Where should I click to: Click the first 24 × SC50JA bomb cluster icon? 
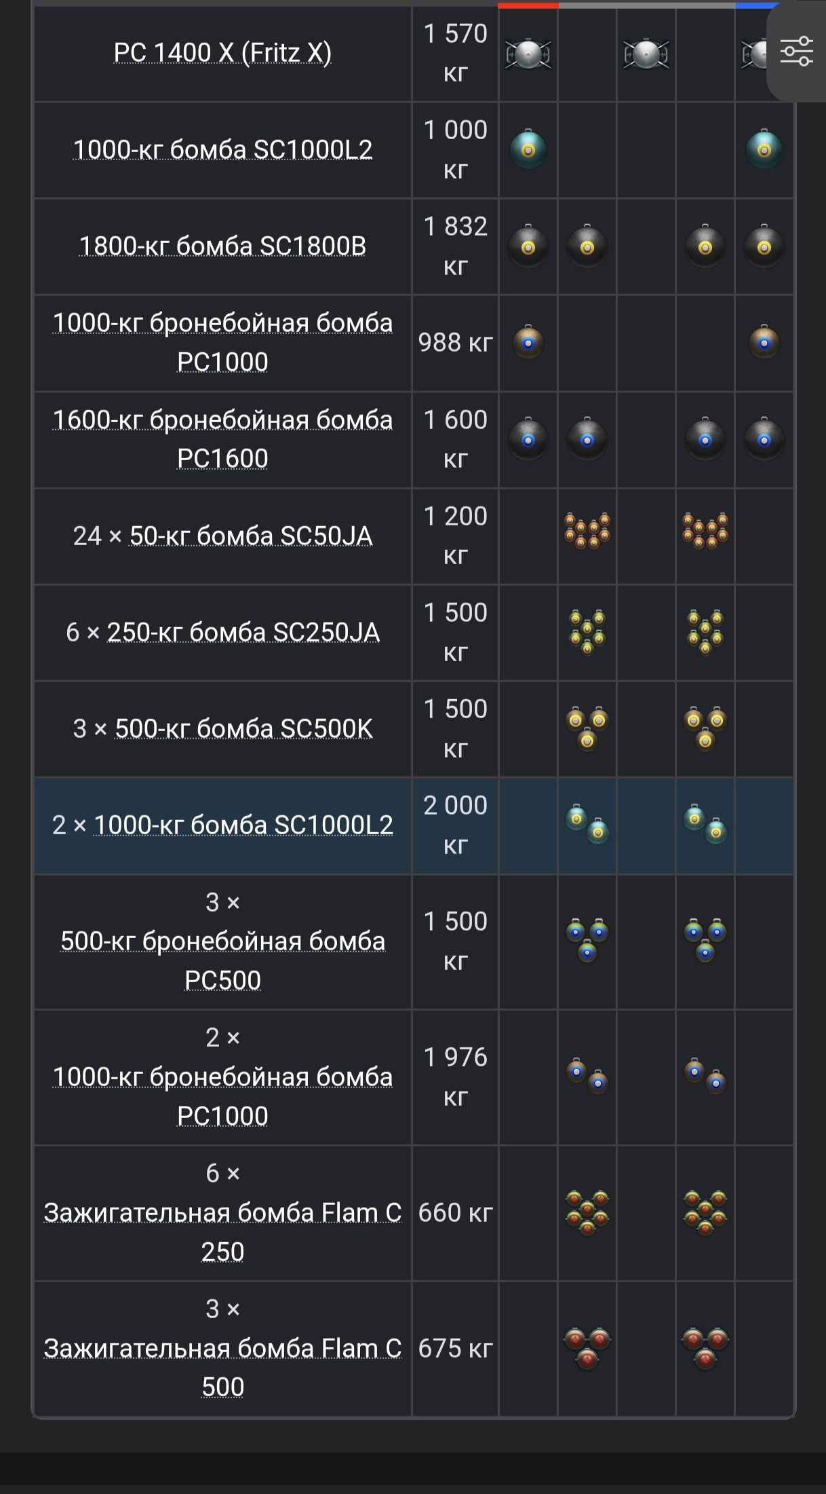(587, 530)
